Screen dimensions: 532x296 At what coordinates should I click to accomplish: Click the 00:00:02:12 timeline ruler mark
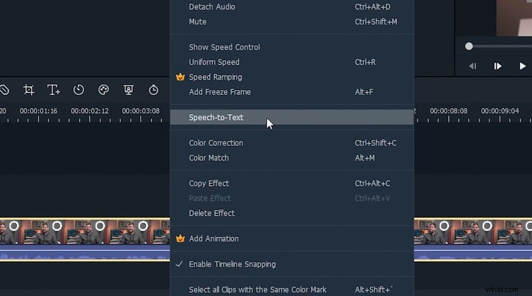tap(90, 111)
